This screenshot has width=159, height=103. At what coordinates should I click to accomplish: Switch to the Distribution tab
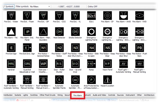click(x=8, y=95)
